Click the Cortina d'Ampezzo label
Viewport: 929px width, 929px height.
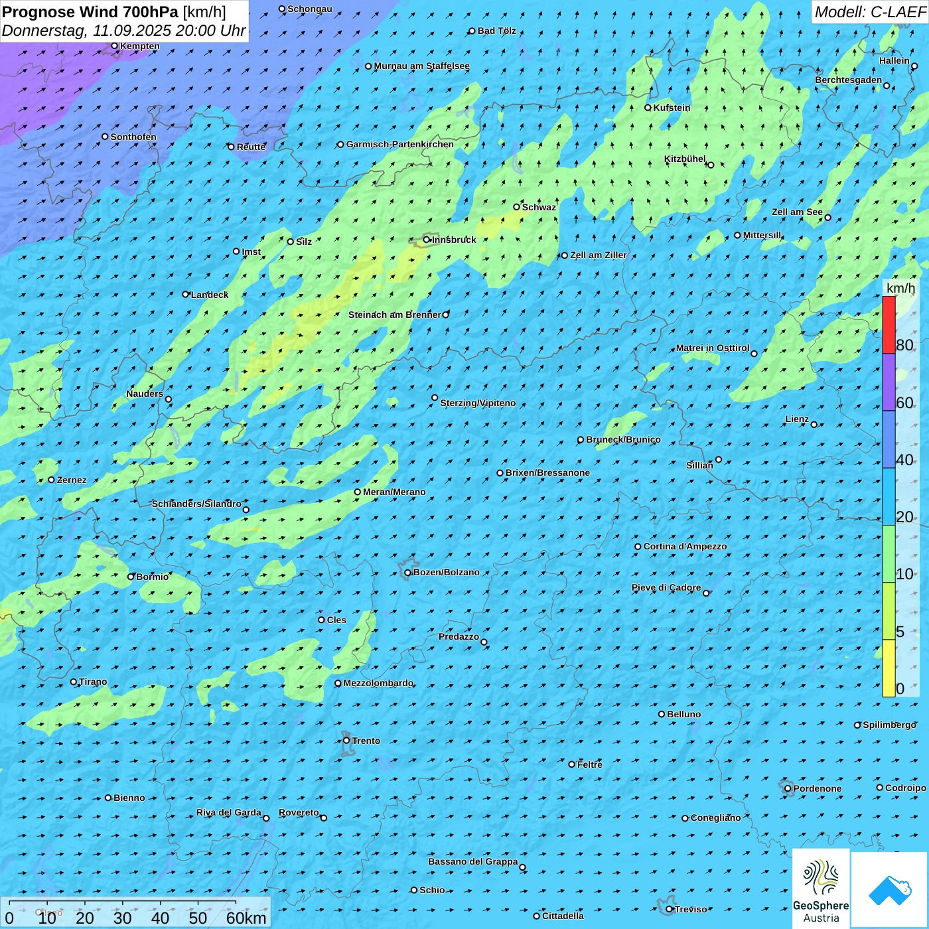click(685, 546)
